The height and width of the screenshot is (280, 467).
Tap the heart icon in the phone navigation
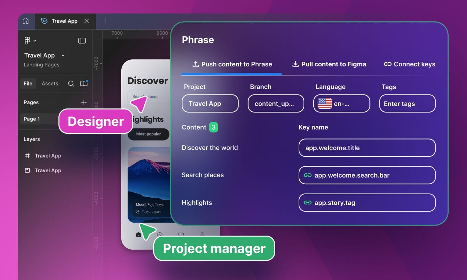180,235
